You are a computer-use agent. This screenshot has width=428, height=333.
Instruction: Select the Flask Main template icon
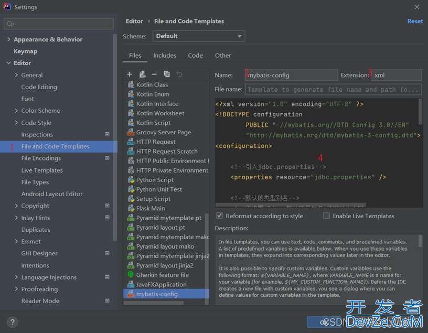(x=131, y=208)
